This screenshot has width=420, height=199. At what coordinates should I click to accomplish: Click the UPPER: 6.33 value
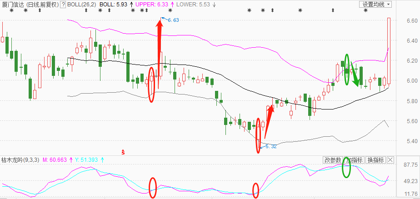coord(152,5)
